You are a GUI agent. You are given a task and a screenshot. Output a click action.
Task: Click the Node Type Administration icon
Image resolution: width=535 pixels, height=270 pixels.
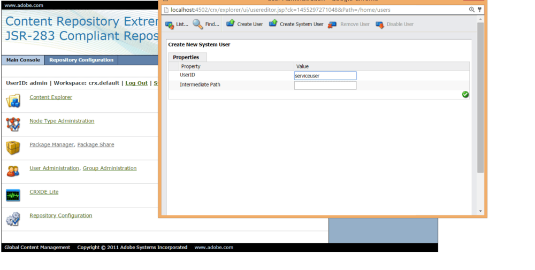click(13, 125)
